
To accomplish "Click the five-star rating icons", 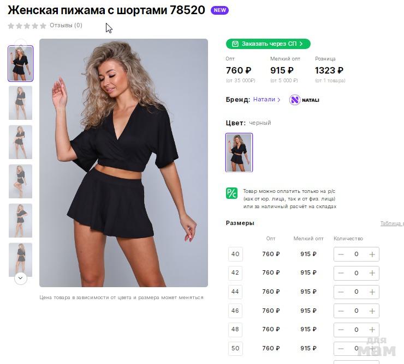I will 27,26.
